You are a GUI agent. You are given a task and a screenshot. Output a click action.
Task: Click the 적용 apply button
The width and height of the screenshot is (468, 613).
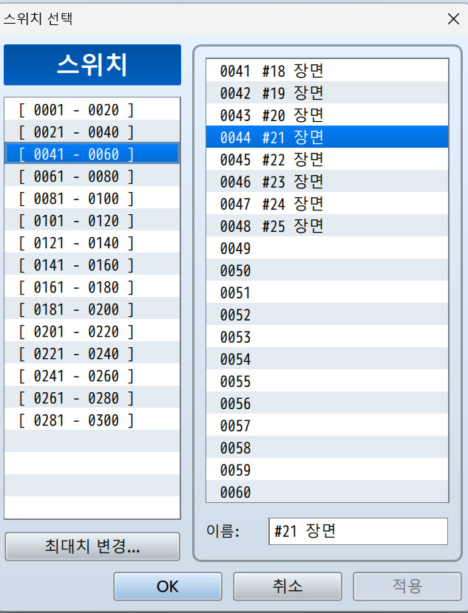407,586
